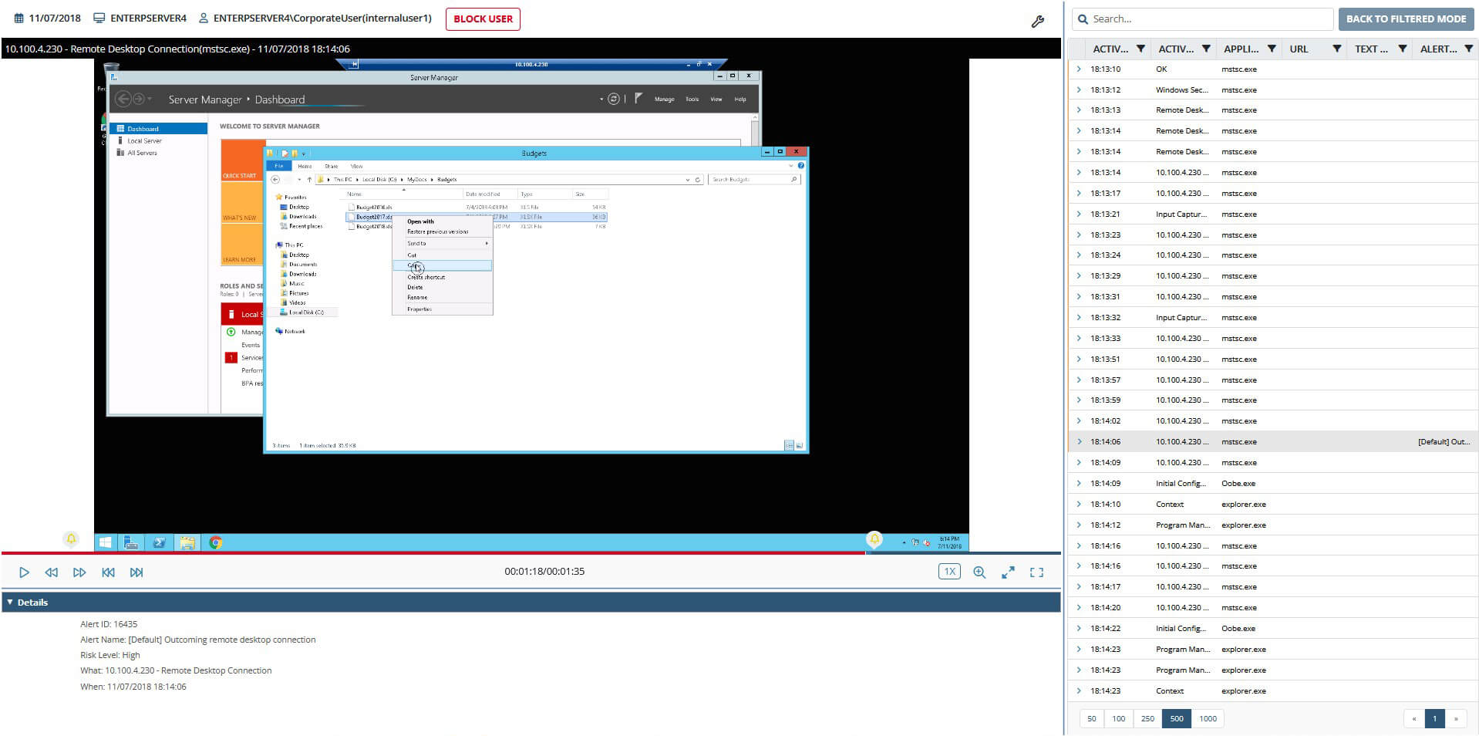Expand the 18:14:06 activity row
The height and width of the screenshot is (736, 1479).
(1079, 442)
